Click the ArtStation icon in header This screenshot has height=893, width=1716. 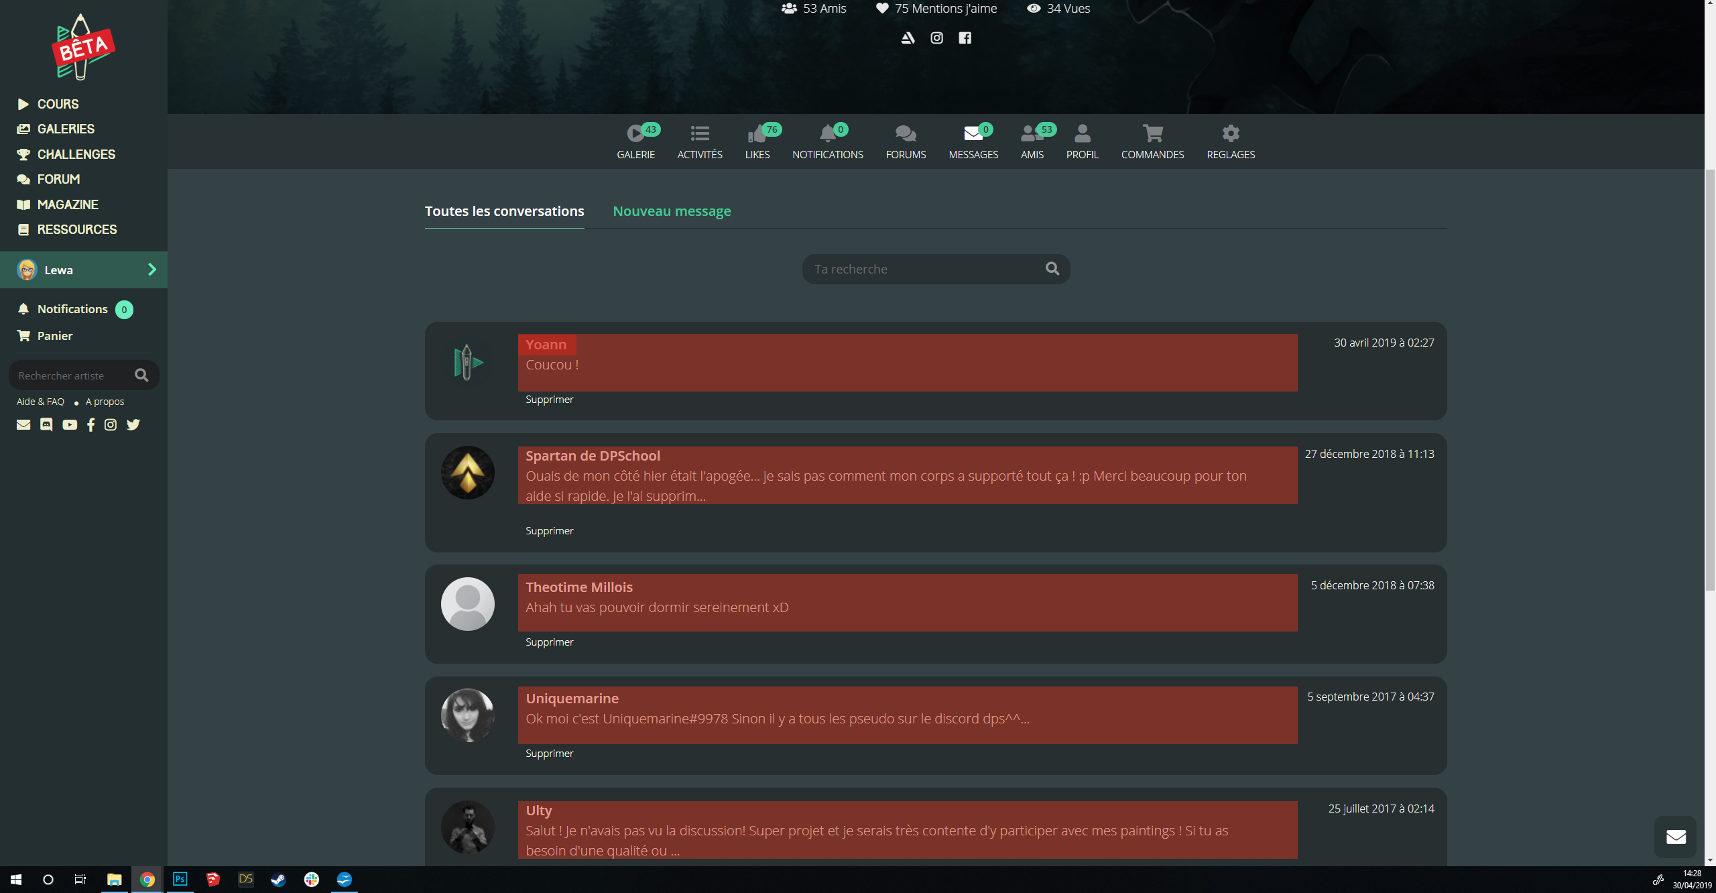click(908, 38)
